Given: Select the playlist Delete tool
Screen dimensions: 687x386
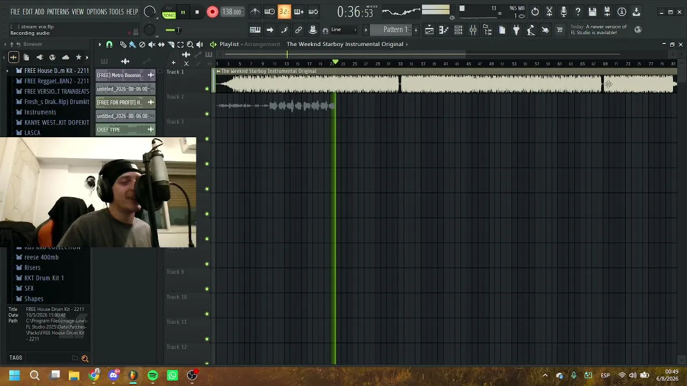Looking at the screenshot, I should 142,44.
